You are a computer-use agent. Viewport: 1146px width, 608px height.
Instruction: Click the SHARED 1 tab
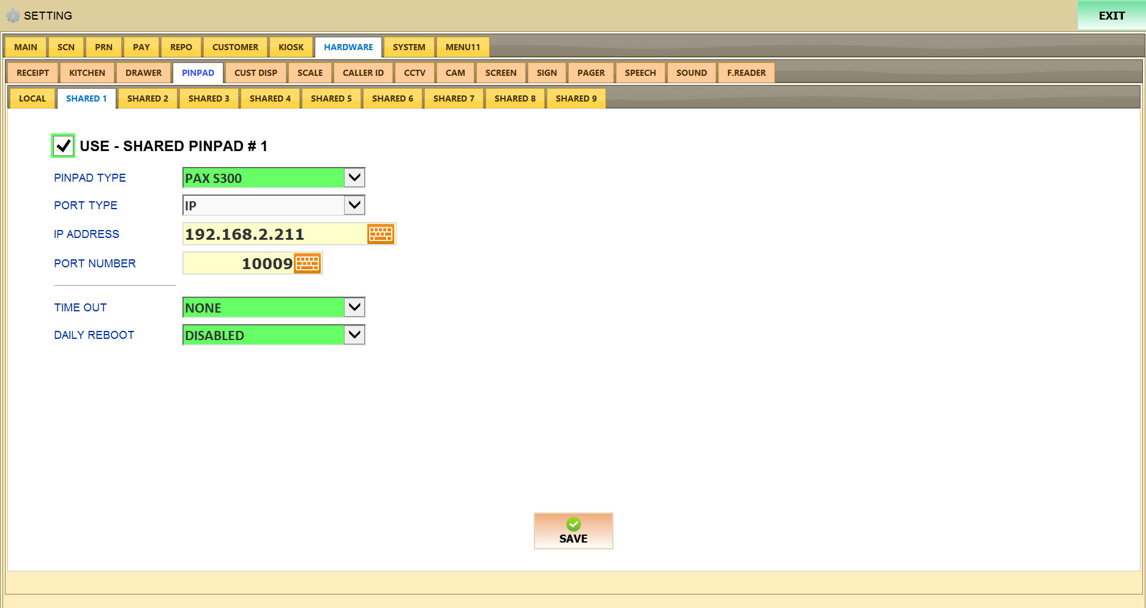(86, 98)
